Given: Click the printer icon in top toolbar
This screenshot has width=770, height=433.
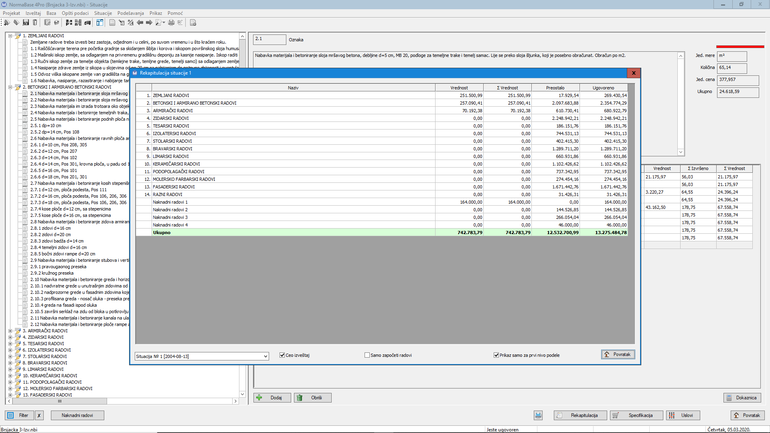Looking at the screenshot, I should click(x=171, y=23).
